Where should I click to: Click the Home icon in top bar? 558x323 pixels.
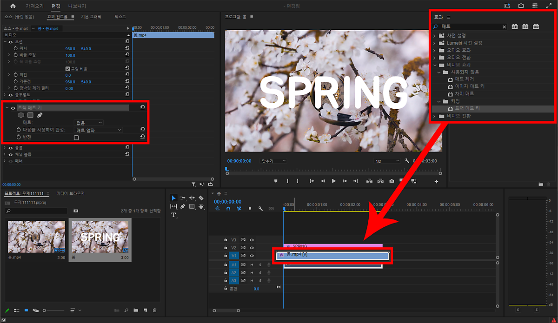13,6
